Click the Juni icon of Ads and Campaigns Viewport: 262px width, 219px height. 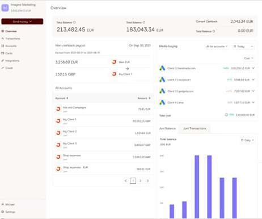pos(58,109)
